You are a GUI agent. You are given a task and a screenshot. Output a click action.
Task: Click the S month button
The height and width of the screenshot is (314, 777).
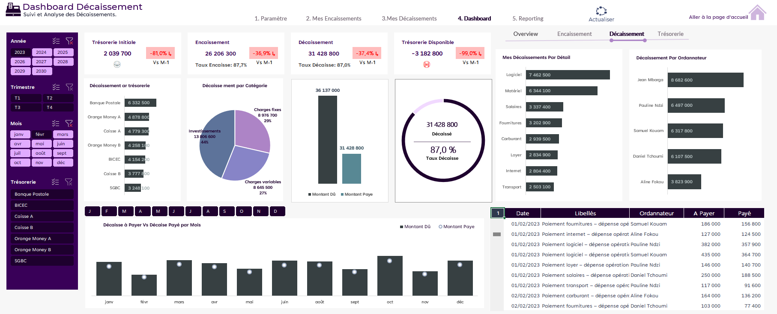point(227,211)
